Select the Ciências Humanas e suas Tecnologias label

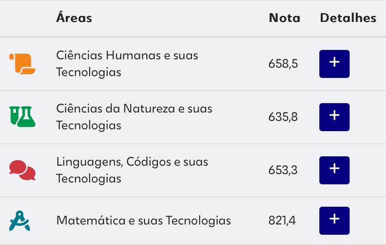coord(127,64)
